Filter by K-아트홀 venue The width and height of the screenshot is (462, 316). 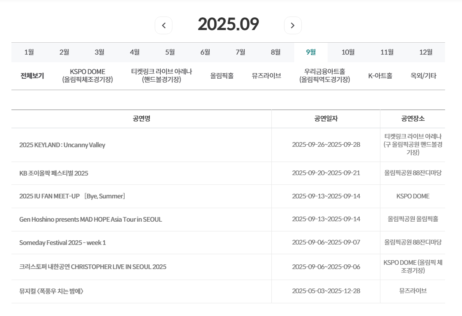pos(380,76)
